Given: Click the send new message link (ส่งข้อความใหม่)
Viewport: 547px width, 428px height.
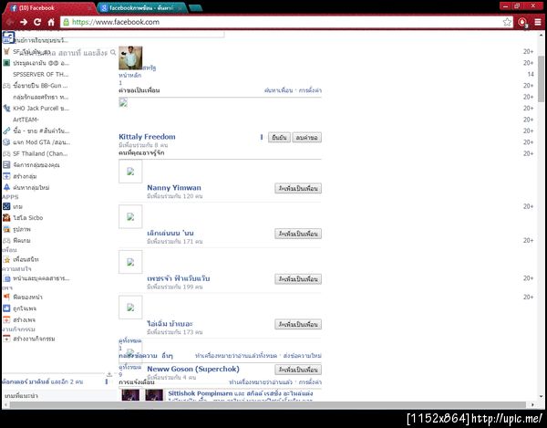Looking at the screenshot, I should (x=303, y=356).
